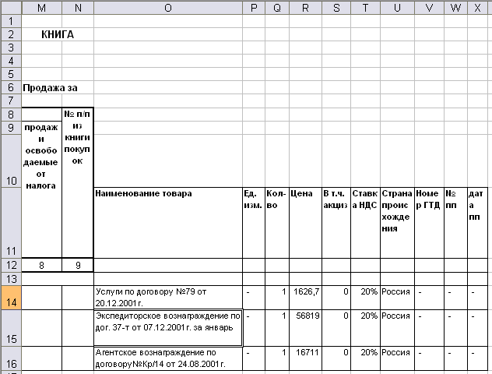The image size is (492, 374).
Task: Select column U header
Action: (x=397, y=8)
